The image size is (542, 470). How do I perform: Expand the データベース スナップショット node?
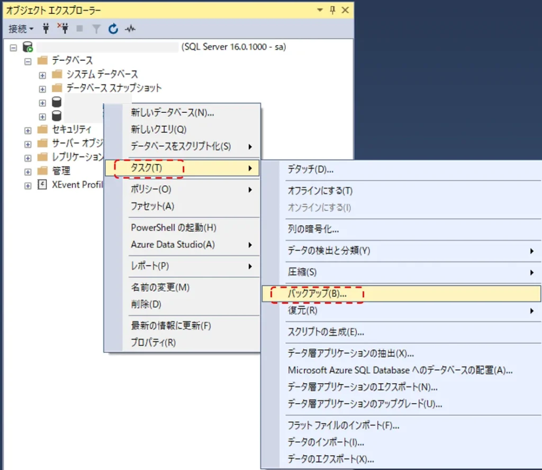(x=42, y=88)
